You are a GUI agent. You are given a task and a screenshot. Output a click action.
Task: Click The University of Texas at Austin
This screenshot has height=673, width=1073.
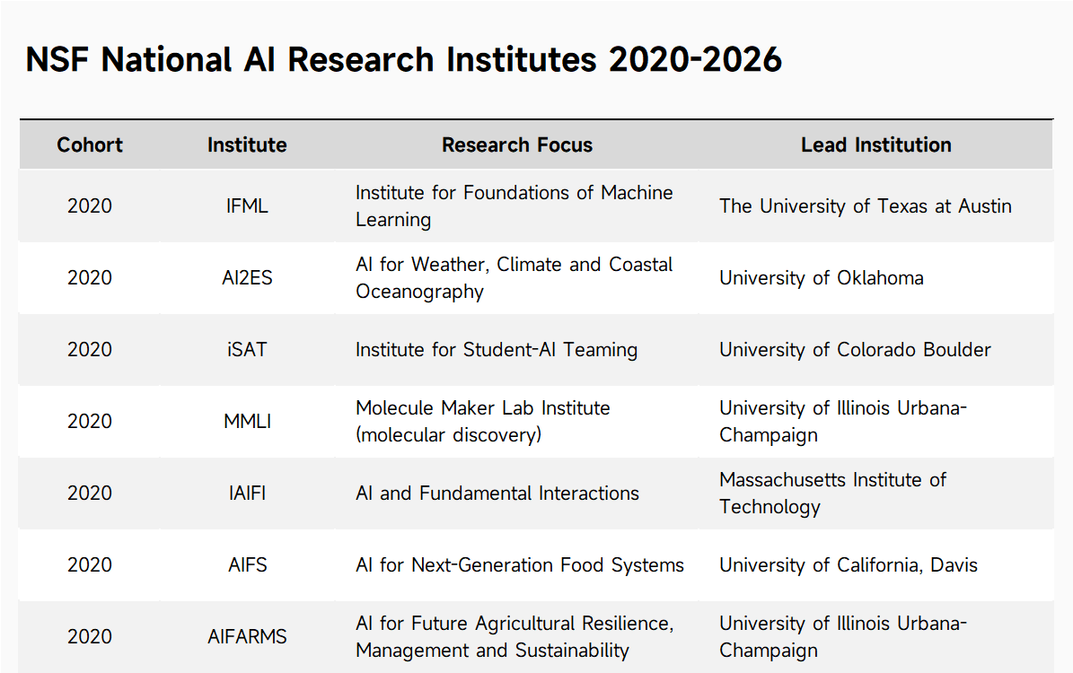865,205
